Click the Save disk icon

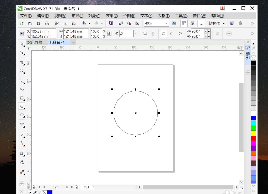38,24
